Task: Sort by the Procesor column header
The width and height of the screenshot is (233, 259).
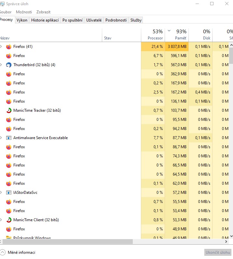Action: (x=153, y=35)
